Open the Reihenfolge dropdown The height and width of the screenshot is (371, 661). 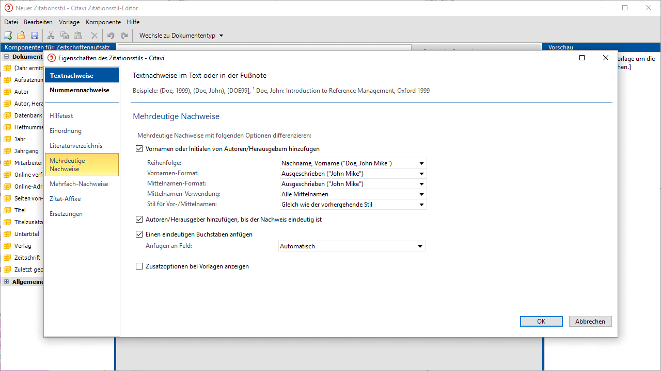[x=353, y=163]
